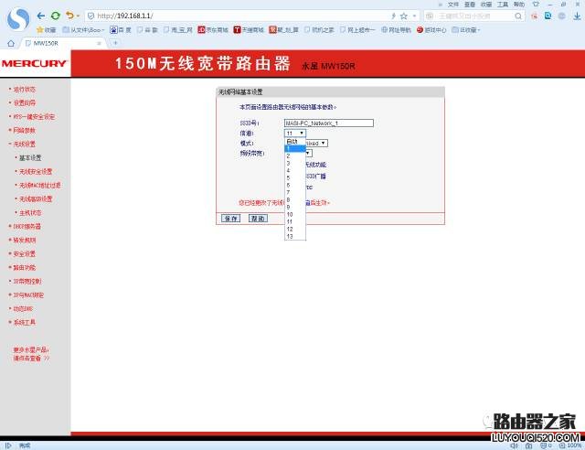Click the browser search input field
The height and width of the screenshot is (450, 585).
coord(473,16)
